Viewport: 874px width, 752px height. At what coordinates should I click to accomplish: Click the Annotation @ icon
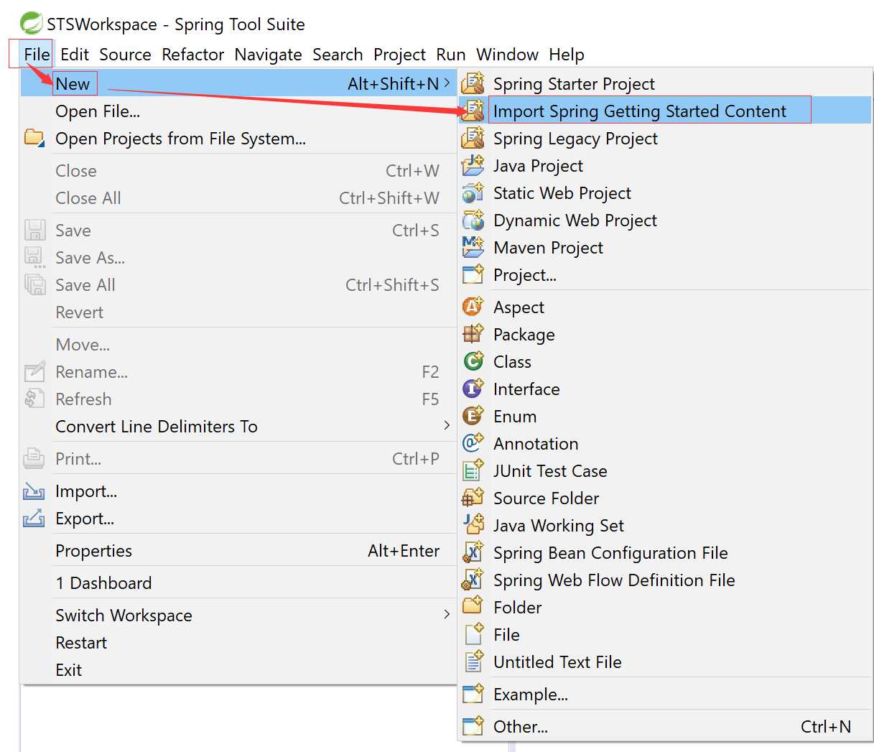coord(473,443)
